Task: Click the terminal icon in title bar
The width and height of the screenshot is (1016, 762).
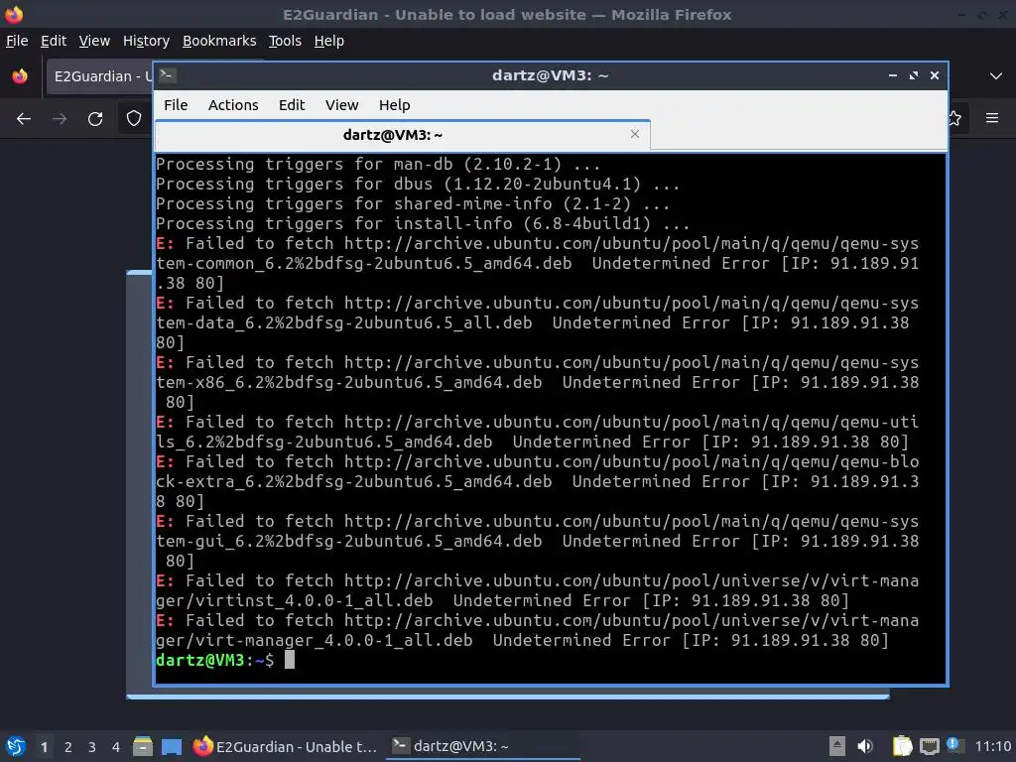Action: click(x=167, y=75)
